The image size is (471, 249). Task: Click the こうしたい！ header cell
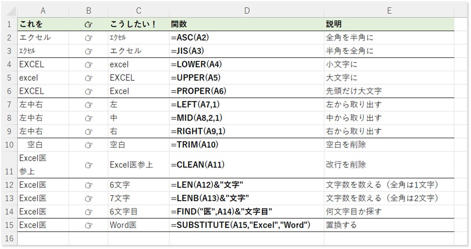click(x=139, y=24)
